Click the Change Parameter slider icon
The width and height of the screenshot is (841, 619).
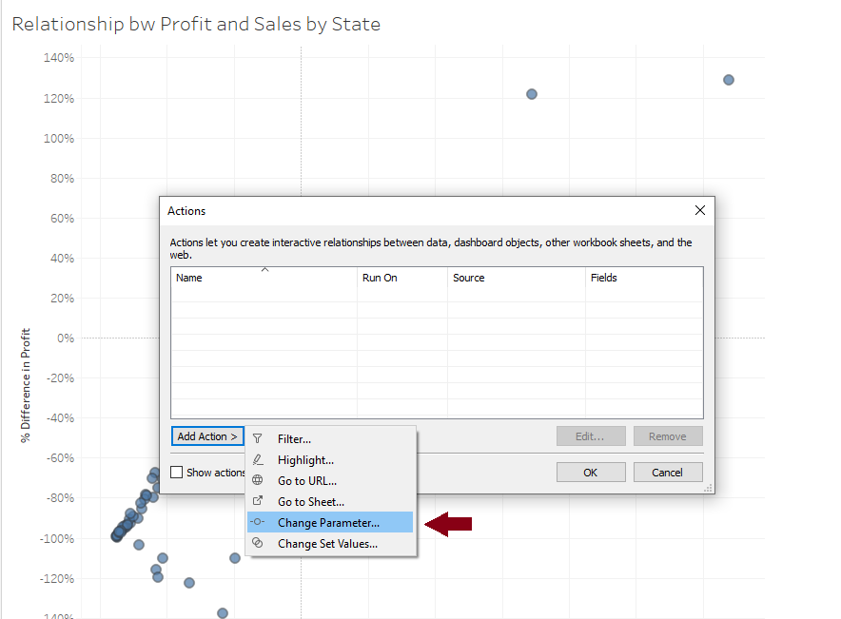point(257,523)
